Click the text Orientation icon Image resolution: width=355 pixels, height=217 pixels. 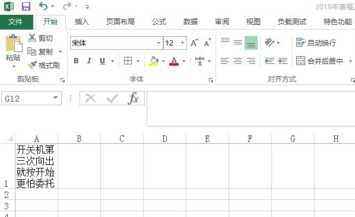[270, 43]
